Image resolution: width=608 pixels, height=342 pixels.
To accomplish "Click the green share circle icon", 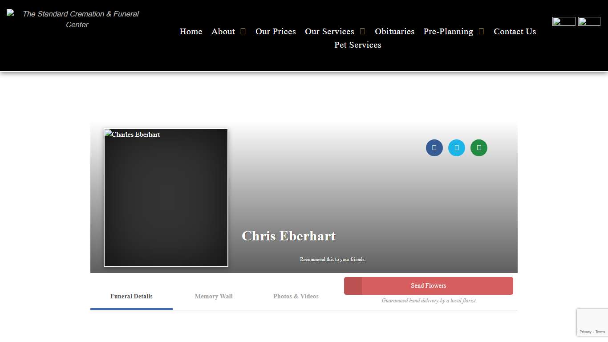I will tap(479, 148).
